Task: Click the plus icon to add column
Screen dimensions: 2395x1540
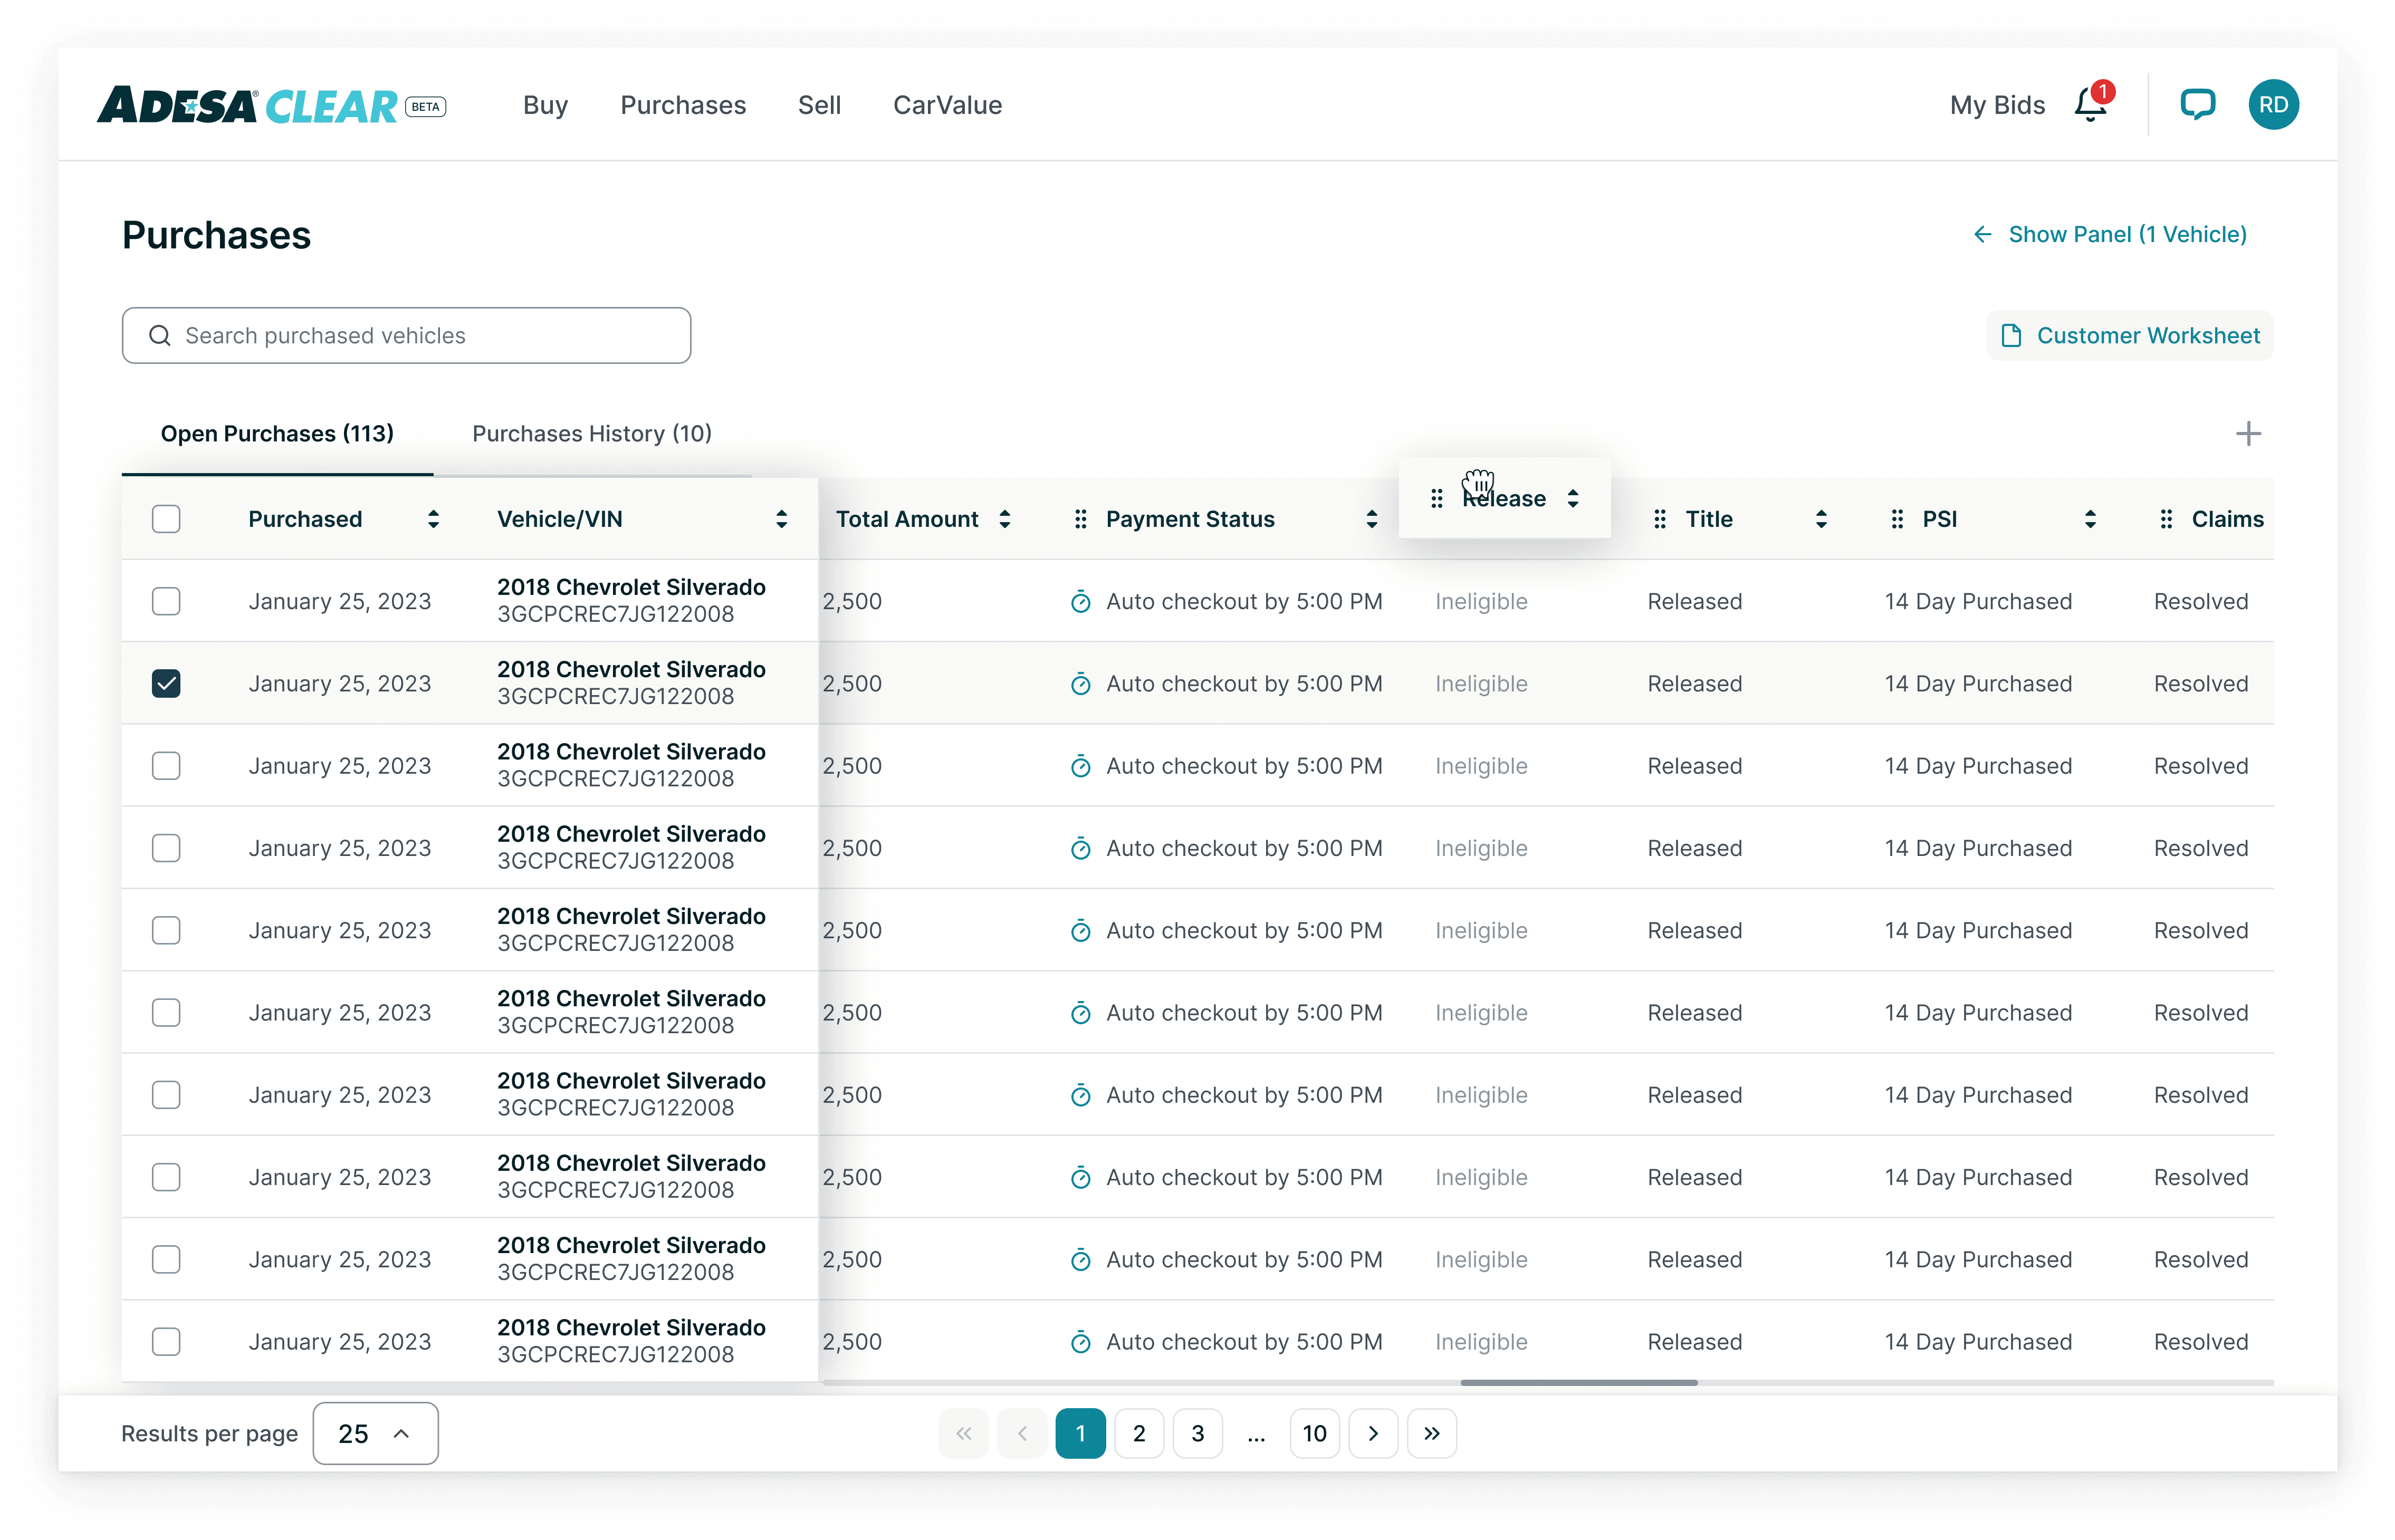Action: (2248, 434)
